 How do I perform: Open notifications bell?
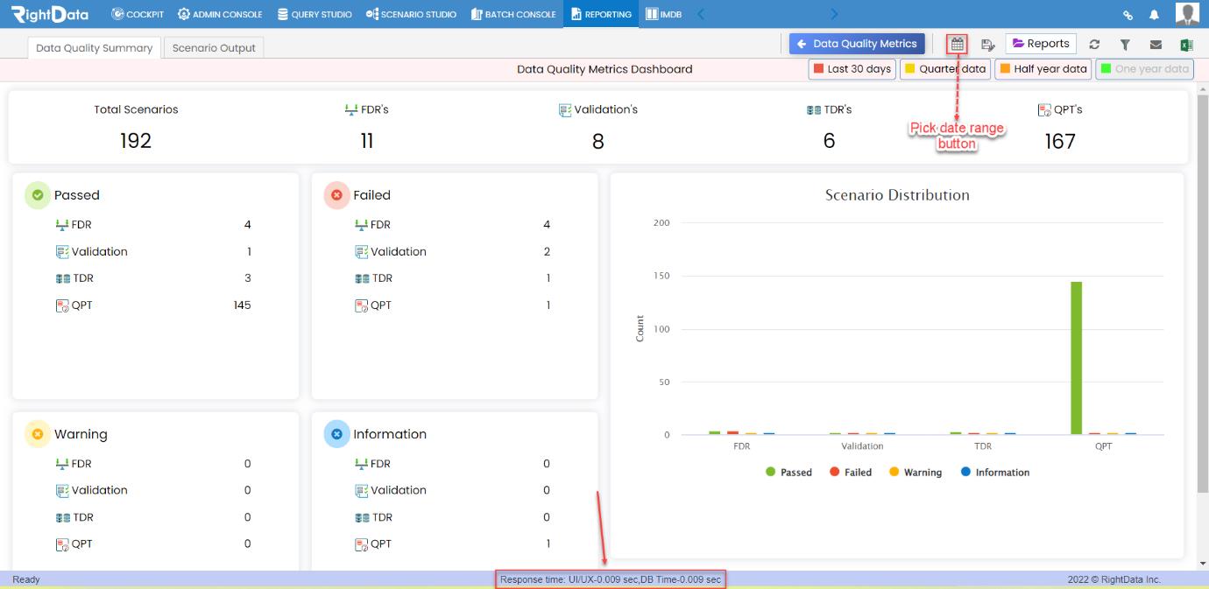pos(1154,15)
